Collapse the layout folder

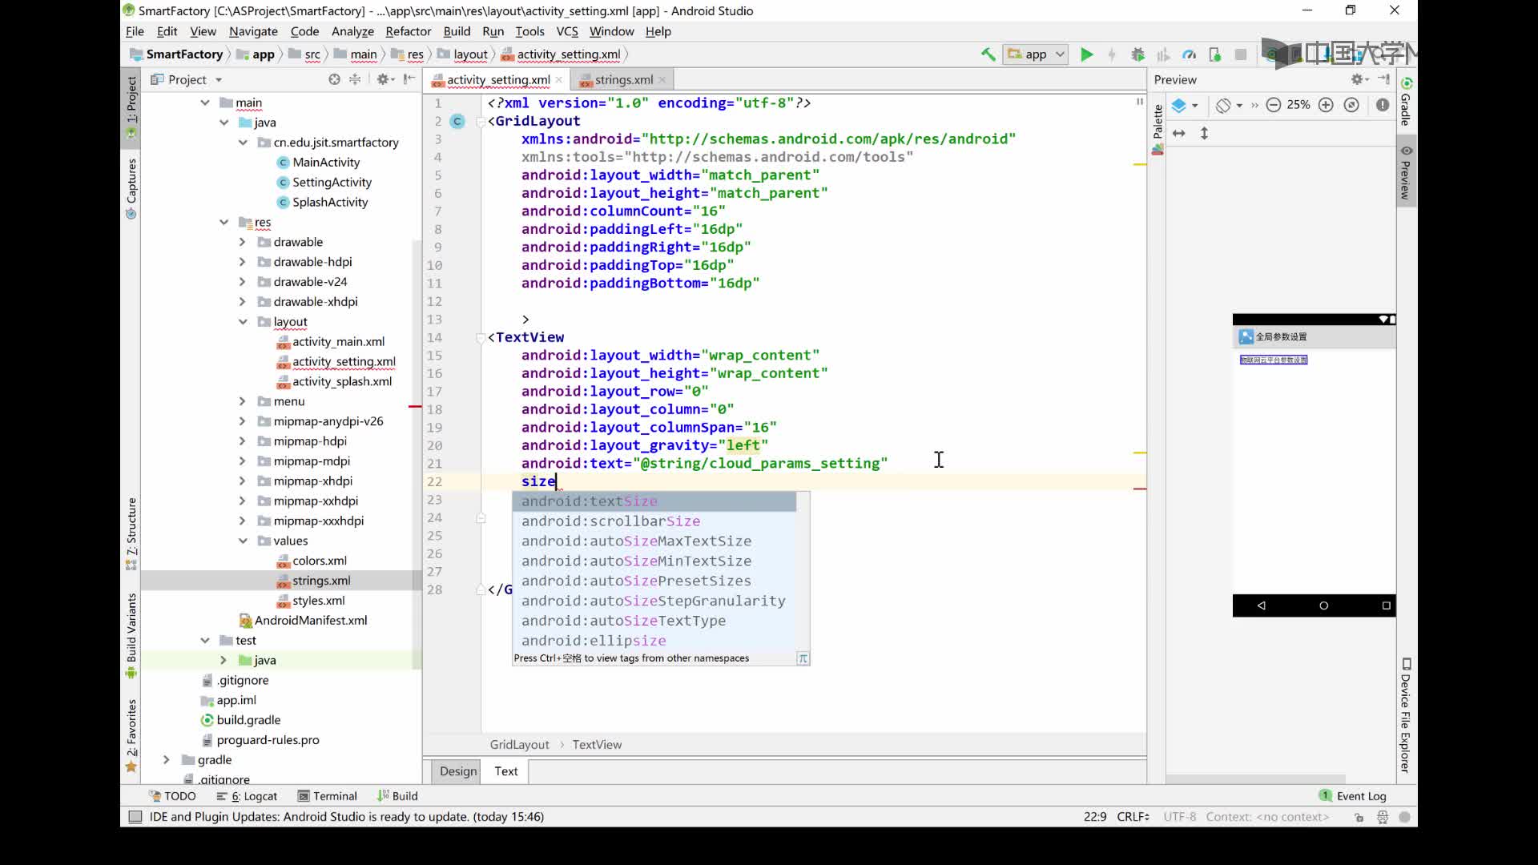coord(242,321)
